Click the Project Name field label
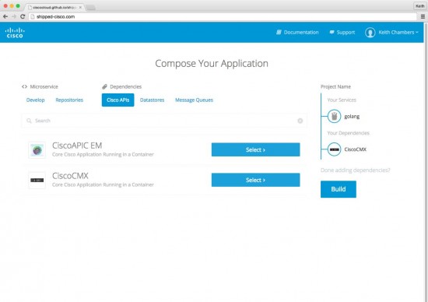The width and height of the screenshot is (428, 302). pyautogui.click(x=335, y=86)
